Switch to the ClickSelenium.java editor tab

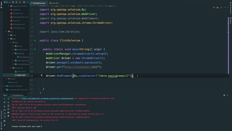point(39,3)
